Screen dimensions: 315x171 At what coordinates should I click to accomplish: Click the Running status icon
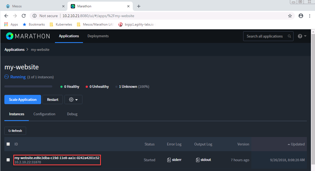[7, 77]
